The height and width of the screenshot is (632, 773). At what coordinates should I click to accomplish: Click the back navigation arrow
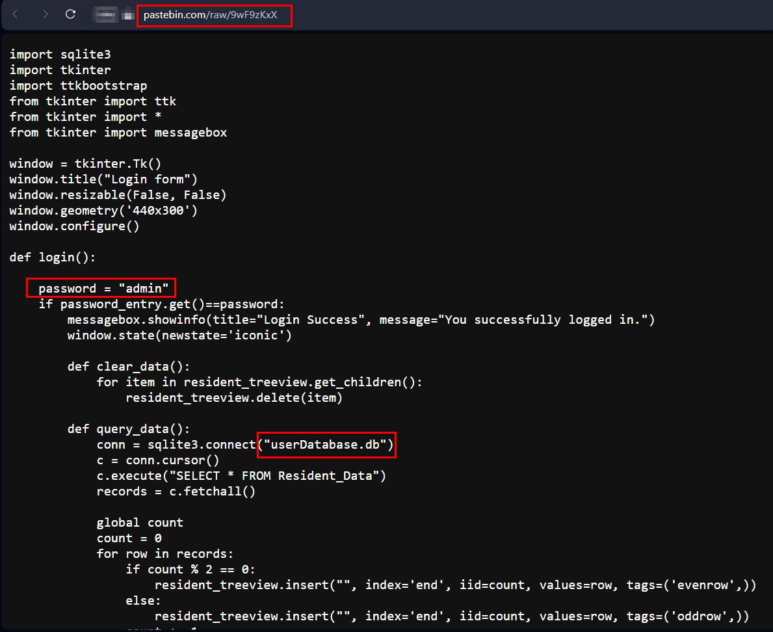[14, 15]
